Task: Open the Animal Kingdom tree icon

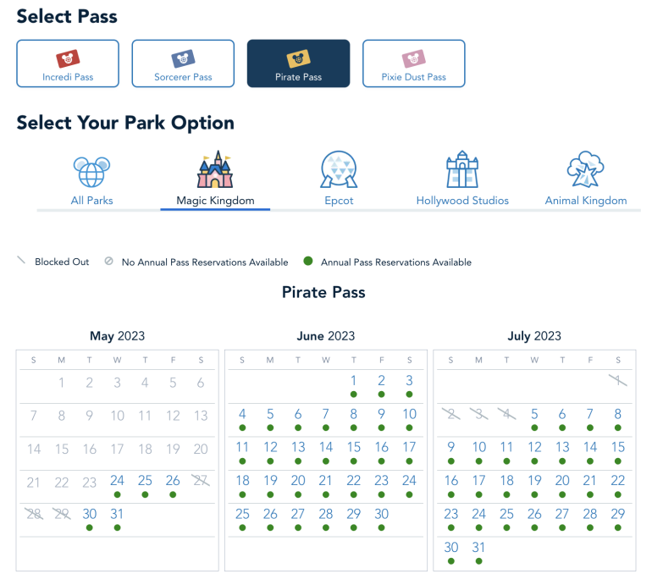Action: click(585, 170)
